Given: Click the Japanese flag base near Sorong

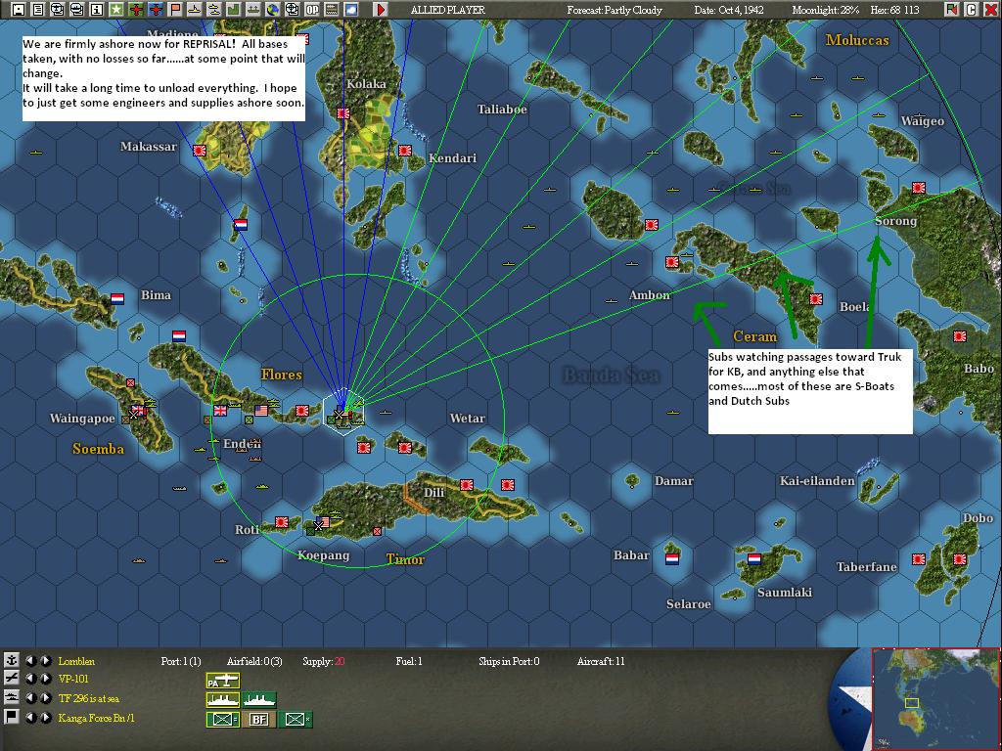Looking at the screenshot, I should (x=918, y=187).
